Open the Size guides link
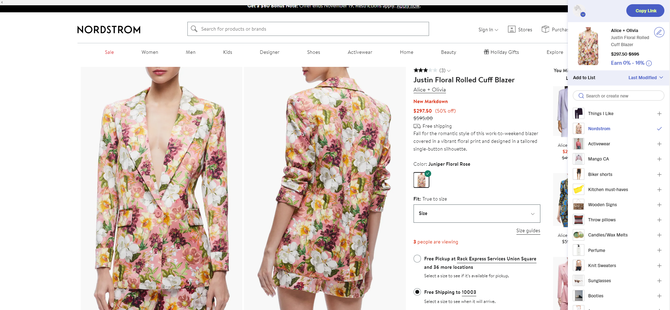 click(x=528, y=230)
